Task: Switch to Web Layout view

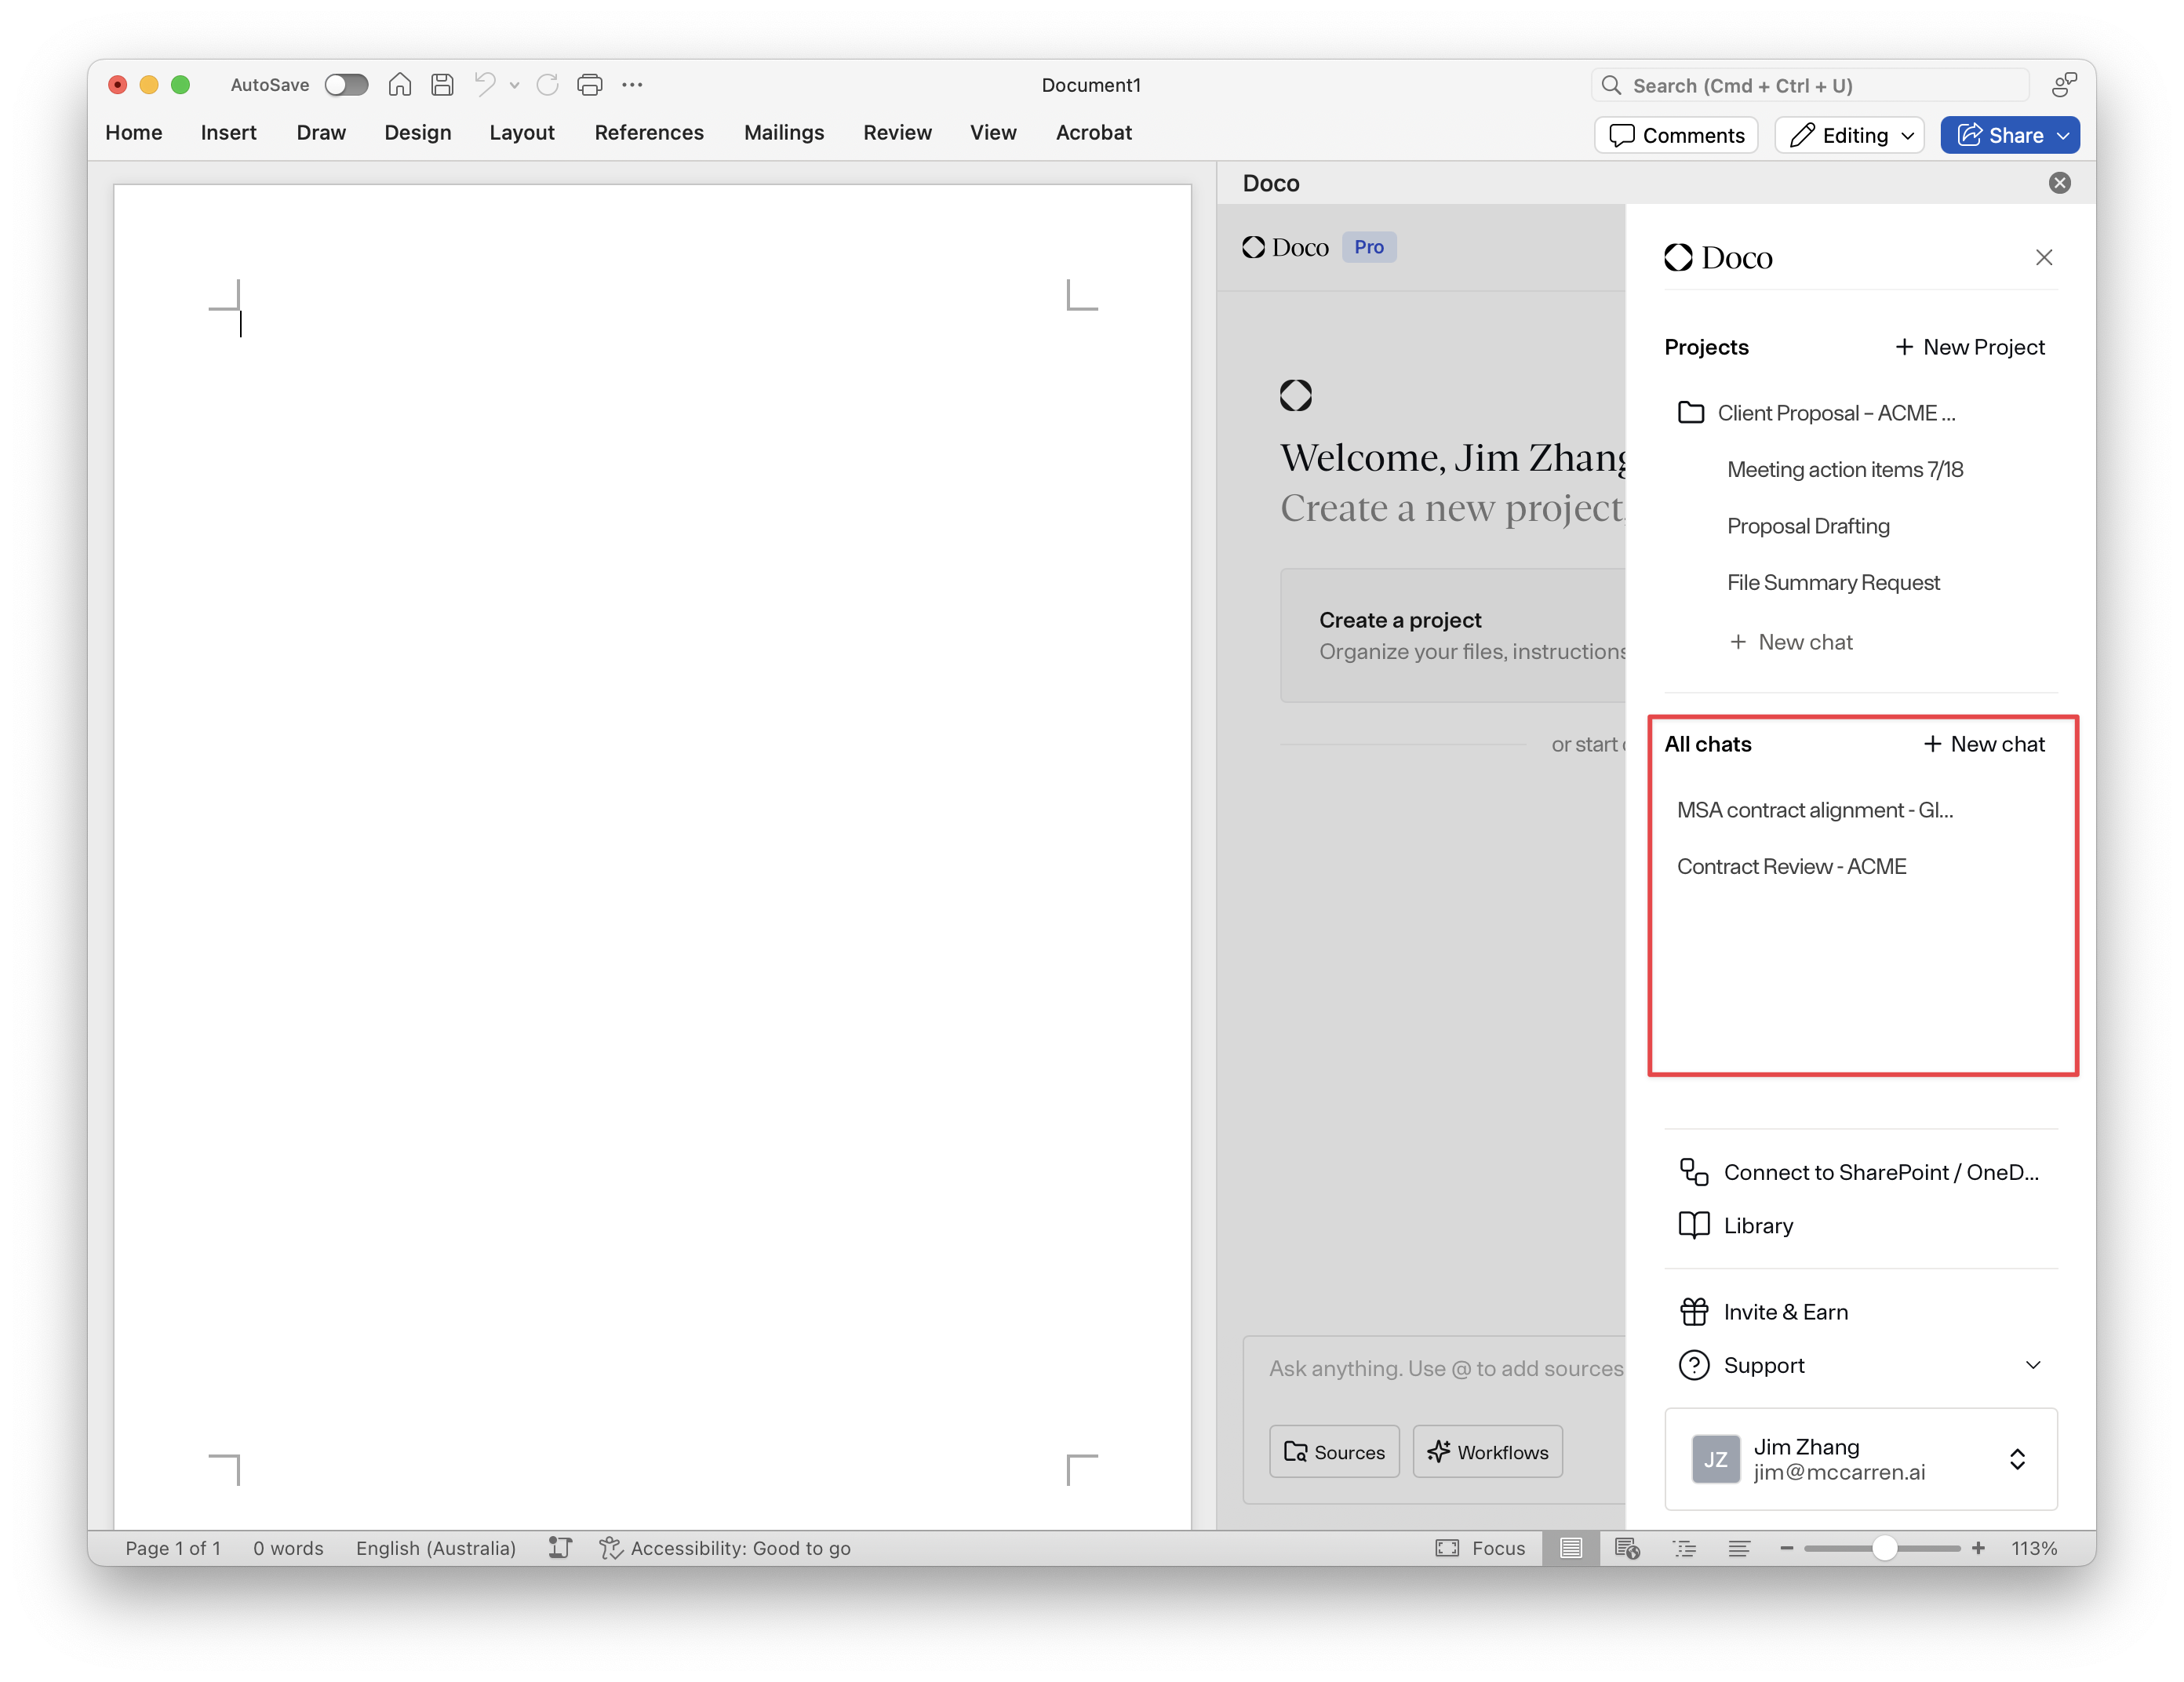Action: pos(1627,1548)
